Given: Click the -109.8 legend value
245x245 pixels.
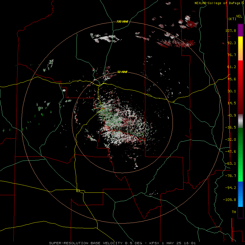Looking at the screenshot, I should pyautogui.click(x=230, y=200).
